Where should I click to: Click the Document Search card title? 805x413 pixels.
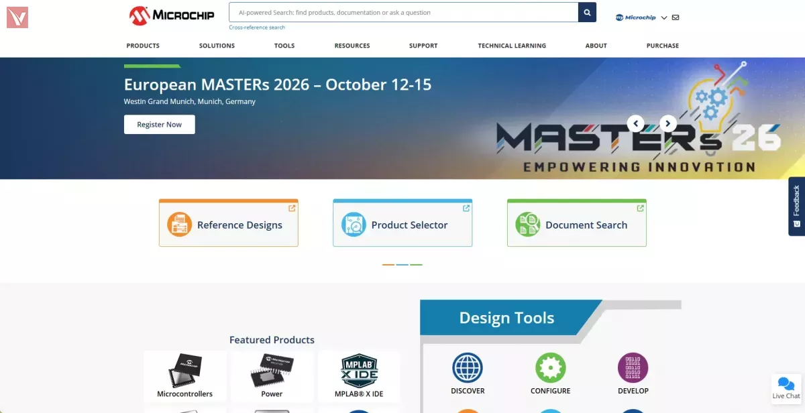click(x=586, y=225)
